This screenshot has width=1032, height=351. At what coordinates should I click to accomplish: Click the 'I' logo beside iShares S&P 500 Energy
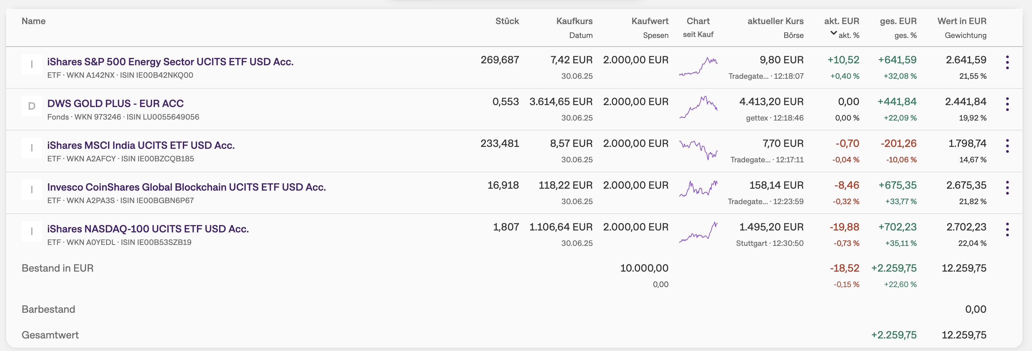(x=32, y=64)
